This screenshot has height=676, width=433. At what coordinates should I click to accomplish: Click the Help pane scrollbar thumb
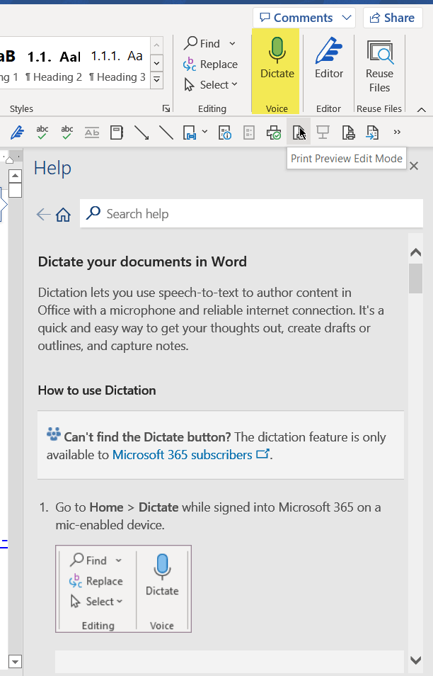pos(415,278)
